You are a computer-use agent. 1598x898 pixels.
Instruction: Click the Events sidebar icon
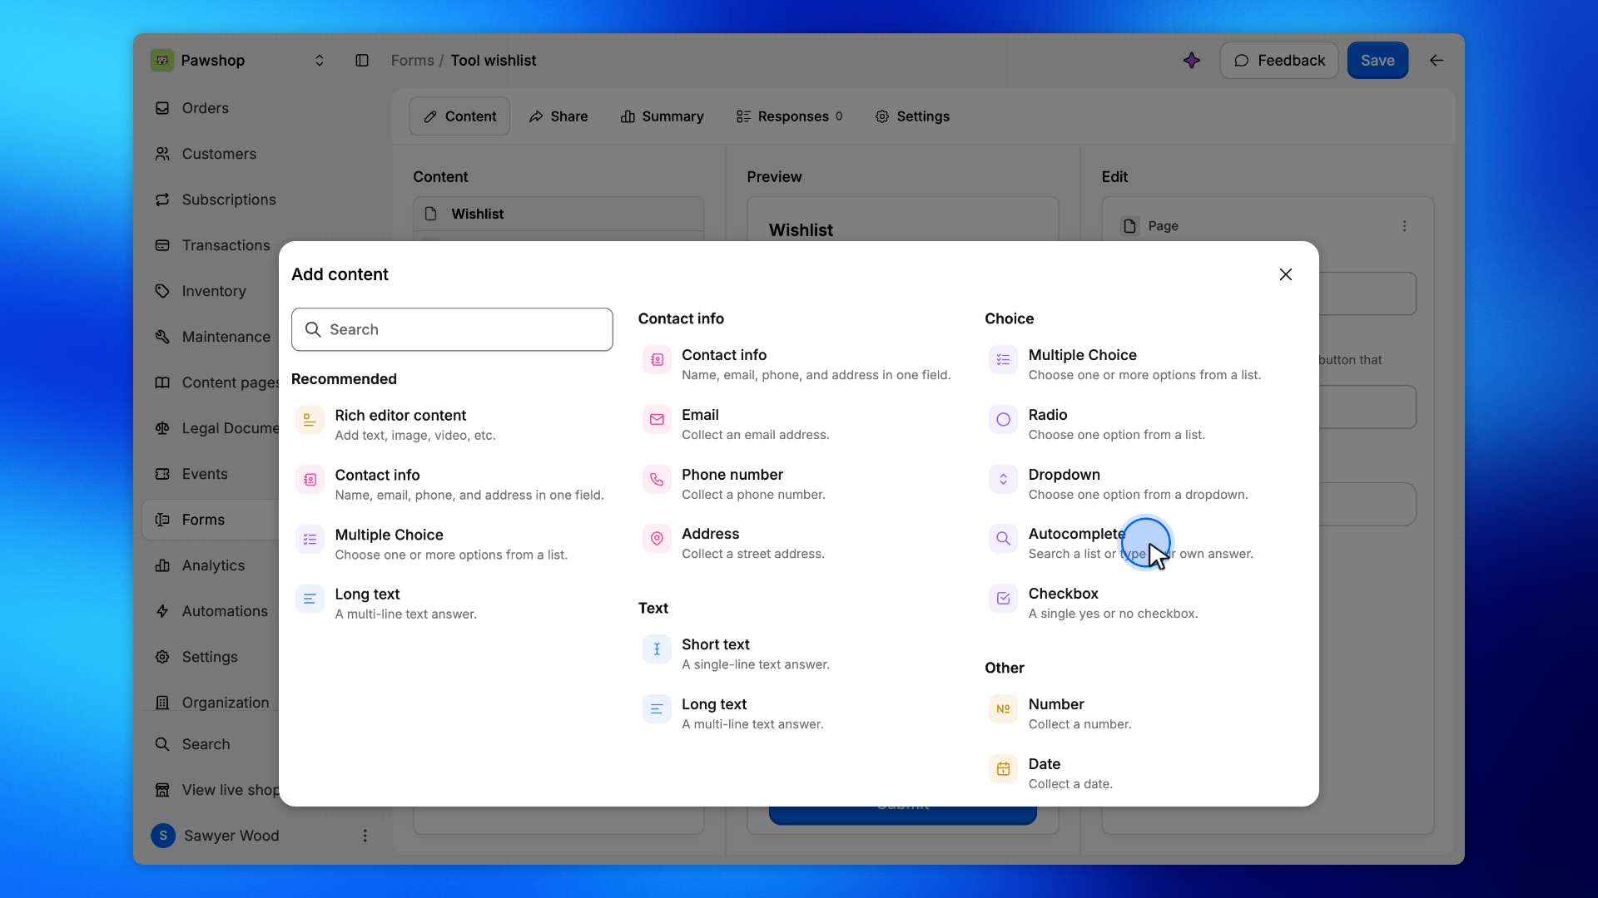click(162, 474)
